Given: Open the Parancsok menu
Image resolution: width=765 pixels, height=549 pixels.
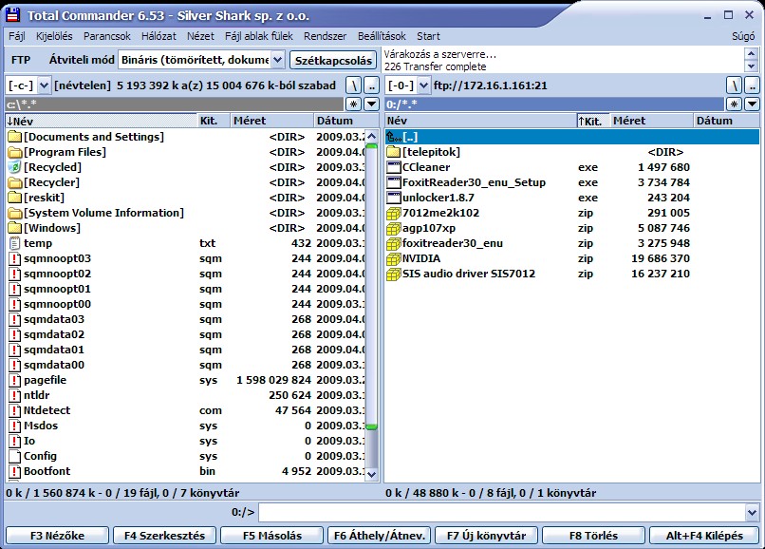Looking at the screenshot, I should [x=107, y=36].
